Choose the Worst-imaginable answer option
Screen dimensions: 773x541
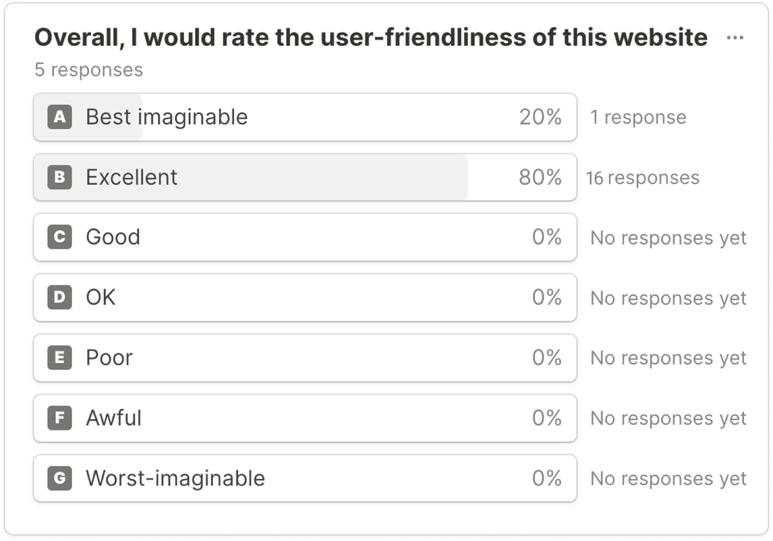pyautogui.click(x=305, y=478)
